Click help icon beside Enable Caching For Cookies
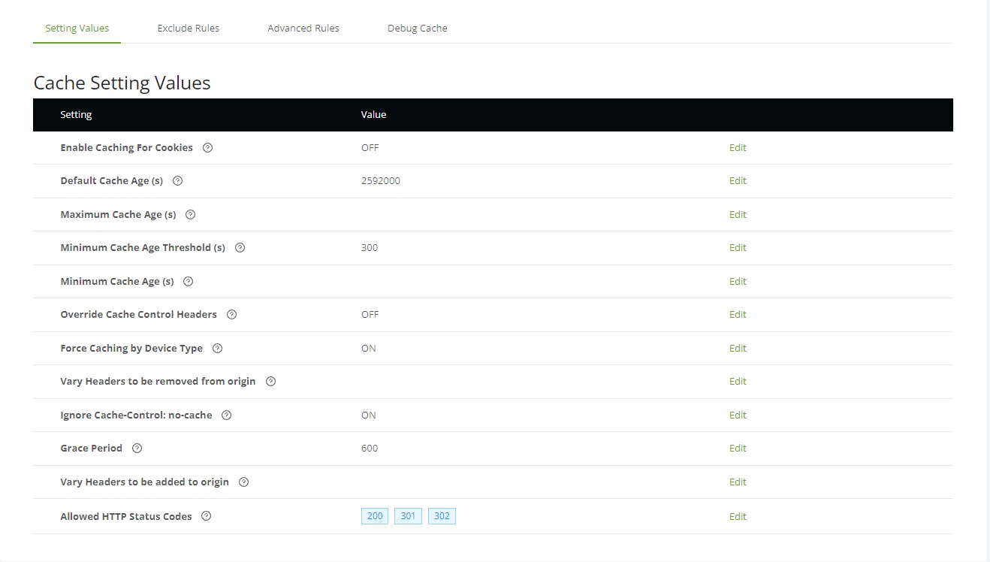 [208, 148]
